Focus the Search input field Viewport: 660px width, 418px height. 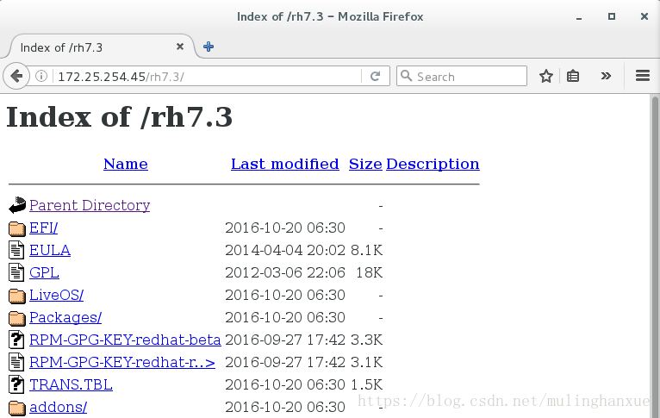click(x=462, y=76)
